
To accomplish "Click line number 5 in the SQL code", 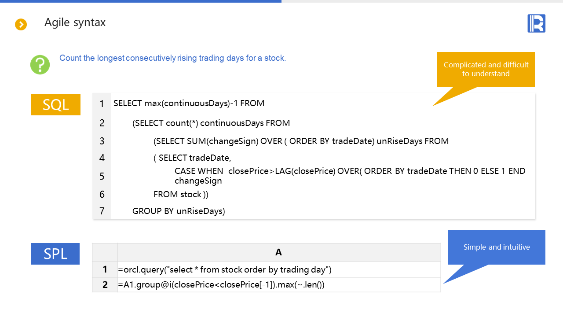I will coord(102,177).
